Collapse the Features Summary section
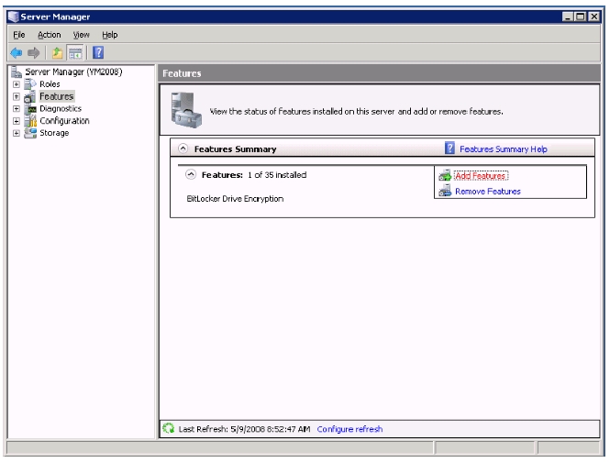 [183, 149]
